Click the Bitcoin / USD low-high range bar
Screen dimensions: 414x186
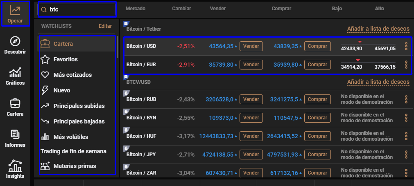[x=368, y=43]
